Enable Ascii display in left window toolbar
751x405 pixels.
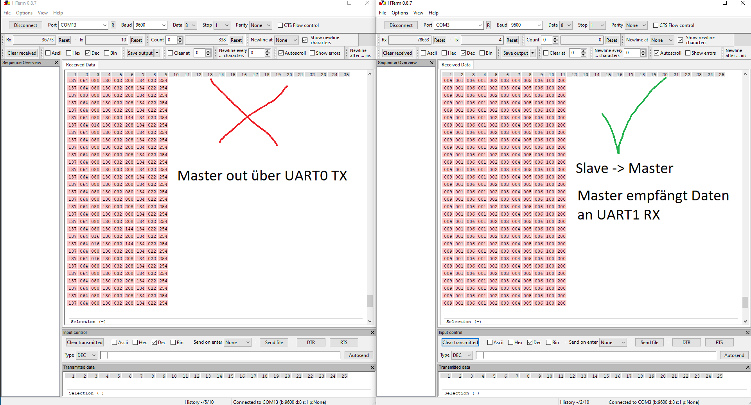pos(48,53)
